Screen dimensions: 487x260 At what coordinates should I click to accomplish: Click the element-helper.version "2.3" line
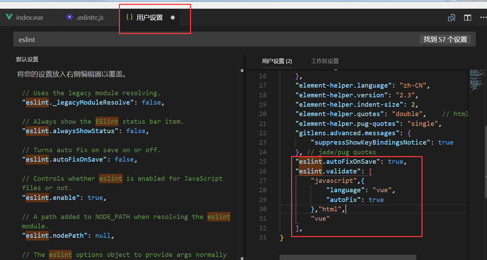356,95
